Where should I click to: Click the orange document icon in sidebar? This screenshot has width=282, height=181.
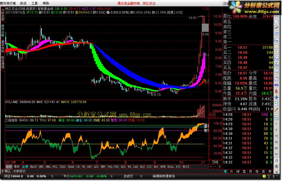[276, 53]
